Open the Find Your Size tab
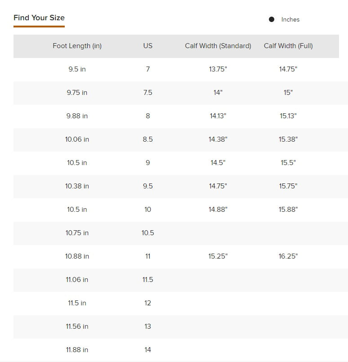The height and width of the screenshot is (362, 348). click(39, 18)
